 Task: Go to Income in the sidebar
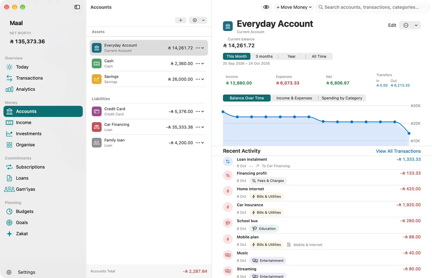pyautogui.click(x=43, y=122)
